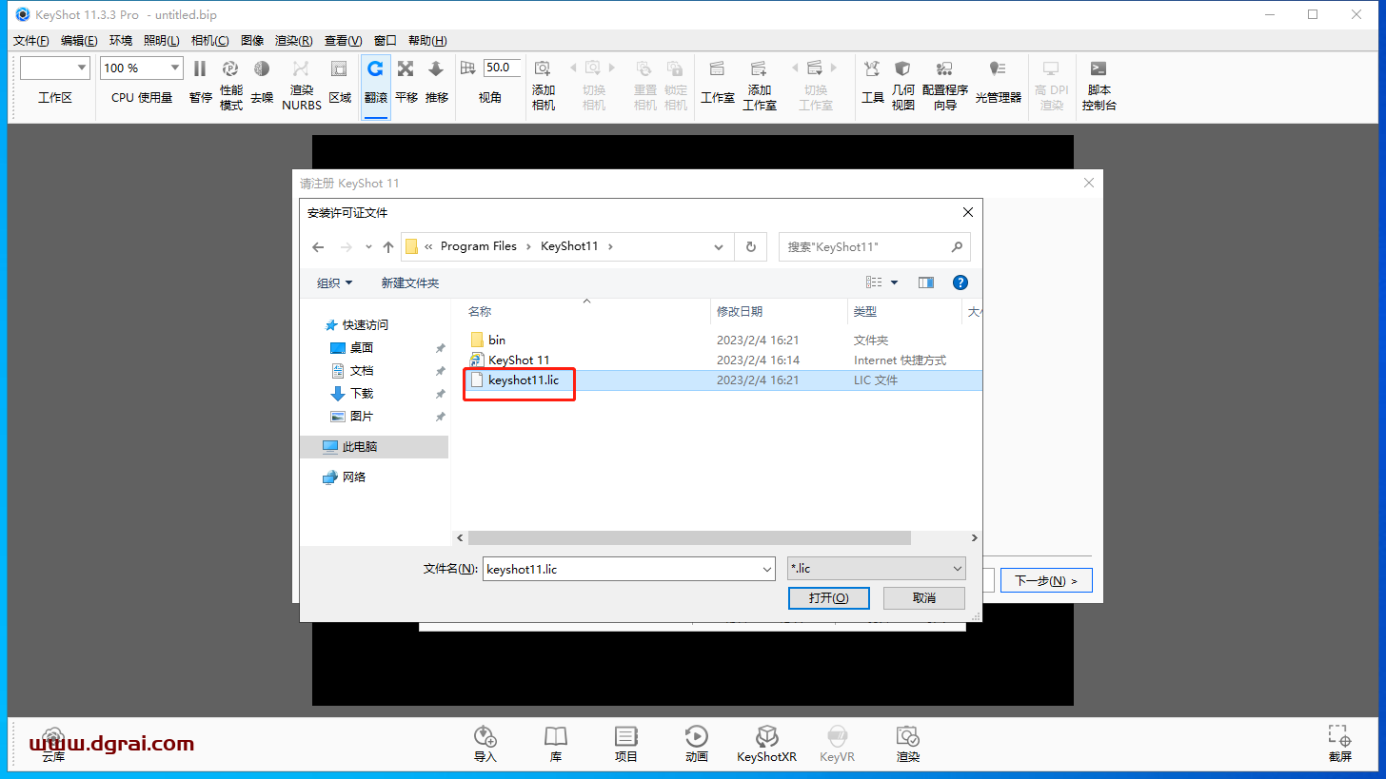The height and width of the screenshot is (779, 1386).
Task: Toggle the Denoise toolbar button
Action: coord(262,69)
